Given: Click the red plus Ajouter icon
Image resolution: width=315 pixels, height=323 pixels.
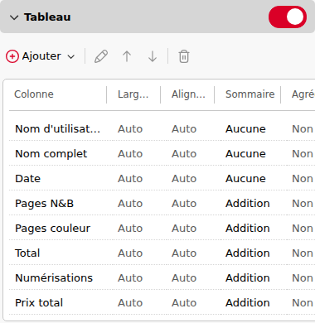Looking at the screenshot, I should (x=12, y=56).
